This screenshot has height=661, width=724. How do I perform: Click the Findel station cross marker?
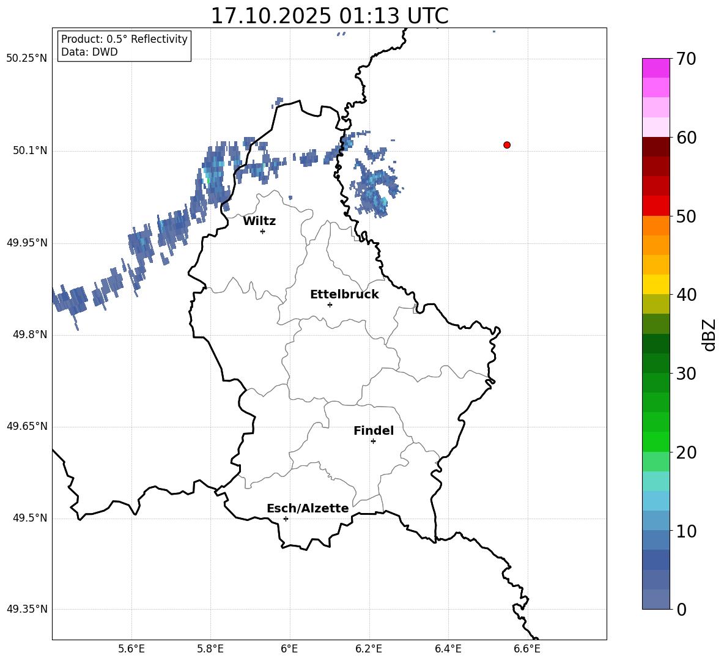(373, 441)
